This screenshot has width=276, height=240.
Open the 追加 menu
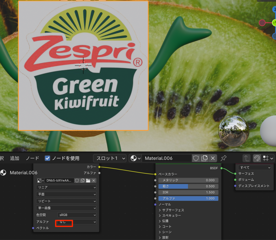(x=15, y=158)
